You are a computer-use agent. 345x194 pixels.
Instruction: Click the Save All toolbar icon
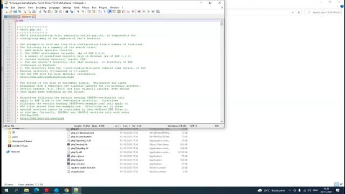(x=20, y=11)
